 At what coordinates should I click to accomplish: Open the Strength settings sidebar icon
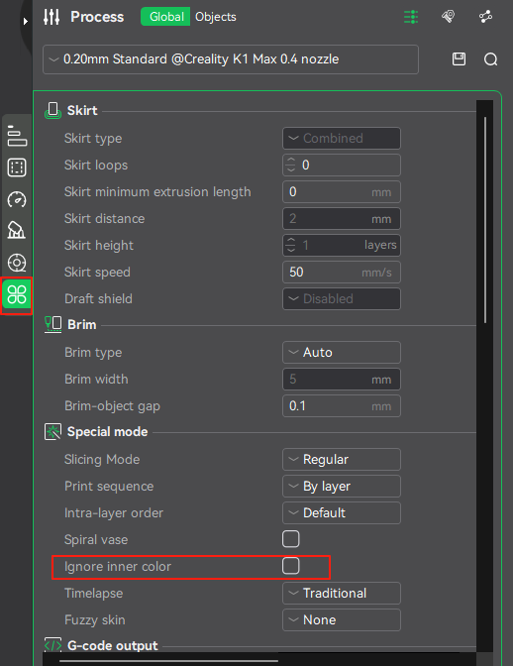coord(17,167)
